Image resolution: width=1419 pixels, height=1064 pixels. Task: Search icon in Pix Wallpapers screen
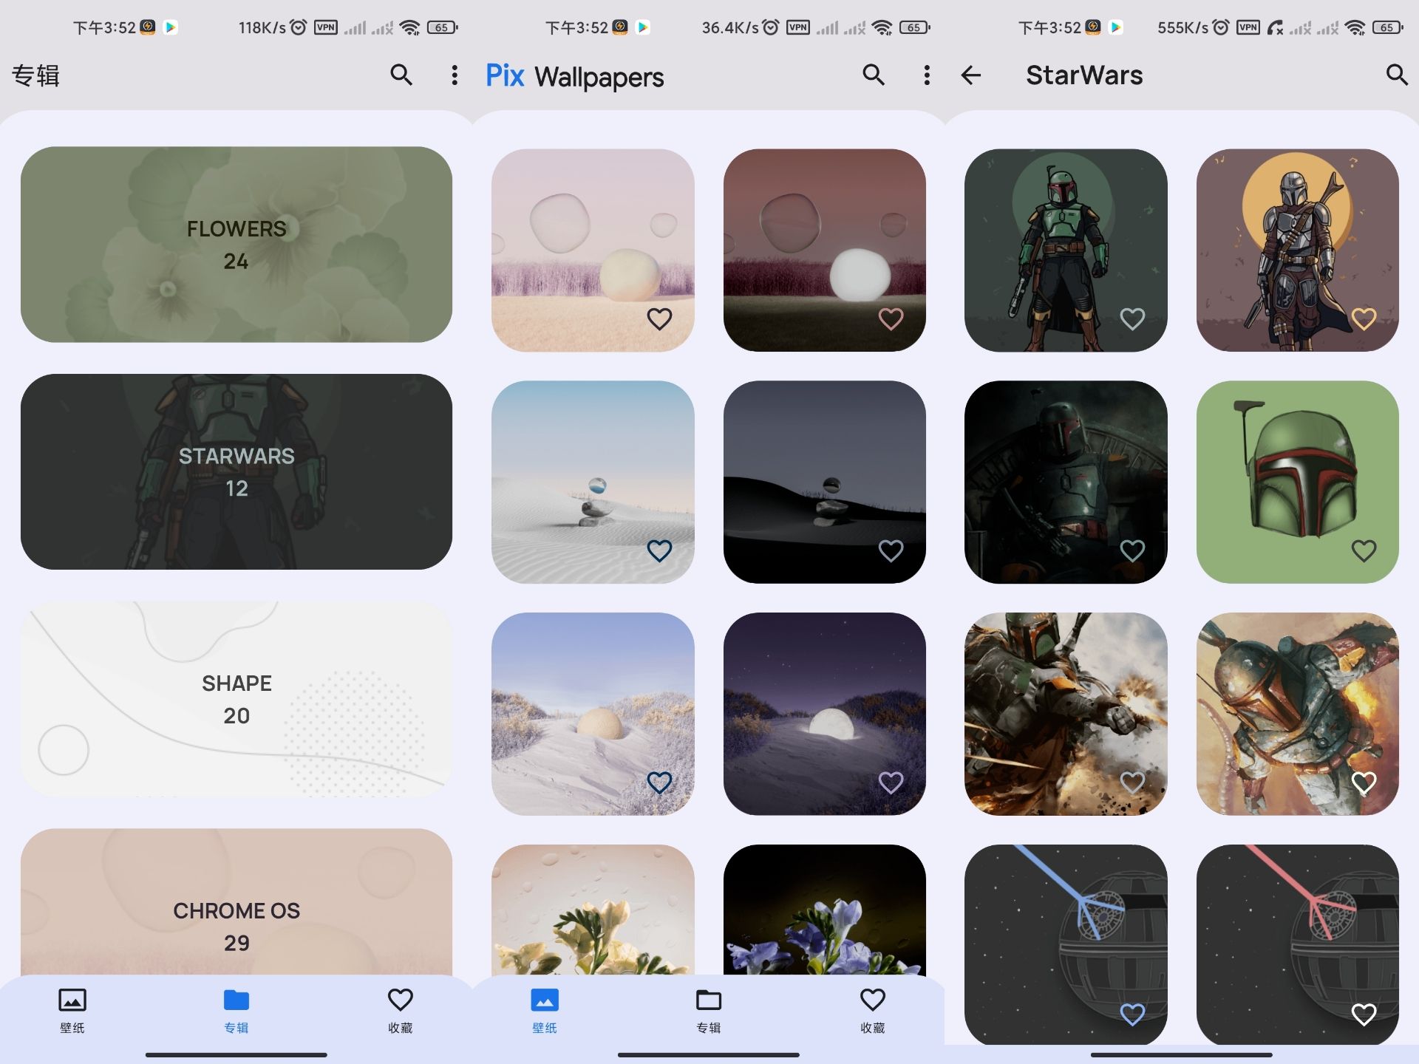point(874,75)
